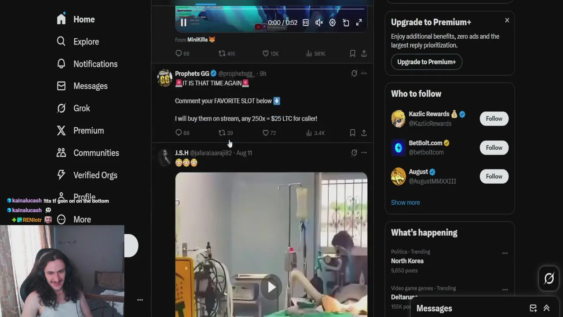Toggle closed captions on the video
The width and height of the screenshot is (563, 317).
pos(306,22)
